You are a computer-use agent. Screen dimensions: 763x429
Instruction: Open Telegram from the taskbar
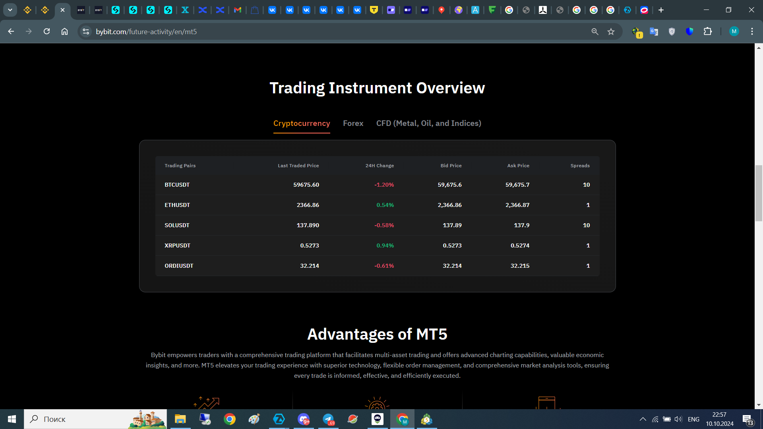(328, 419)
